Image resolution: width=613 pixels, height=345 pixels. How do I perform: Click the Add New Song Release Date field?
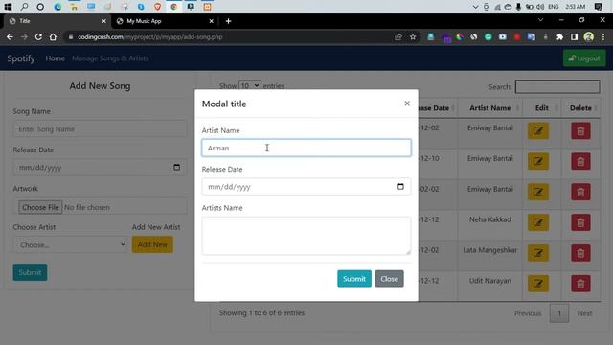point(100,168)
